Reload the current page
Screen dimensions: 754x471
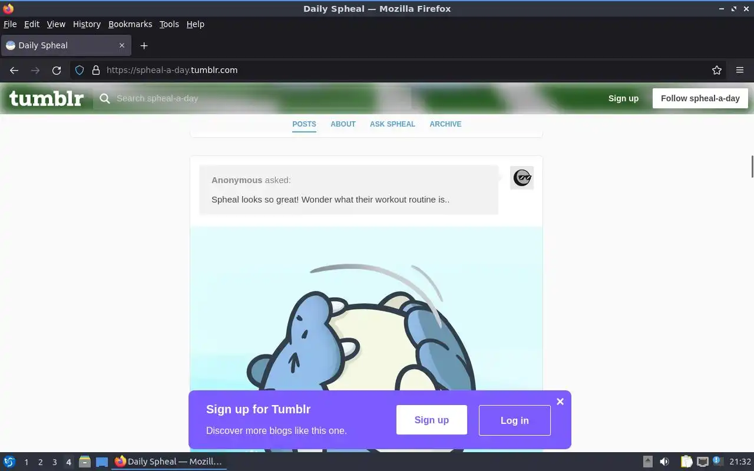pyautogui.click(x=57, y=70)
